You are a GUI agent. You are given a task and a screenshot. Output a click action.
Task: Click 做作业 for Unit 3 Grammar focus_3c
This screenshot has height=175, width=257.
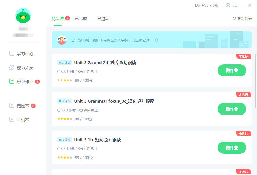point(232,109)
